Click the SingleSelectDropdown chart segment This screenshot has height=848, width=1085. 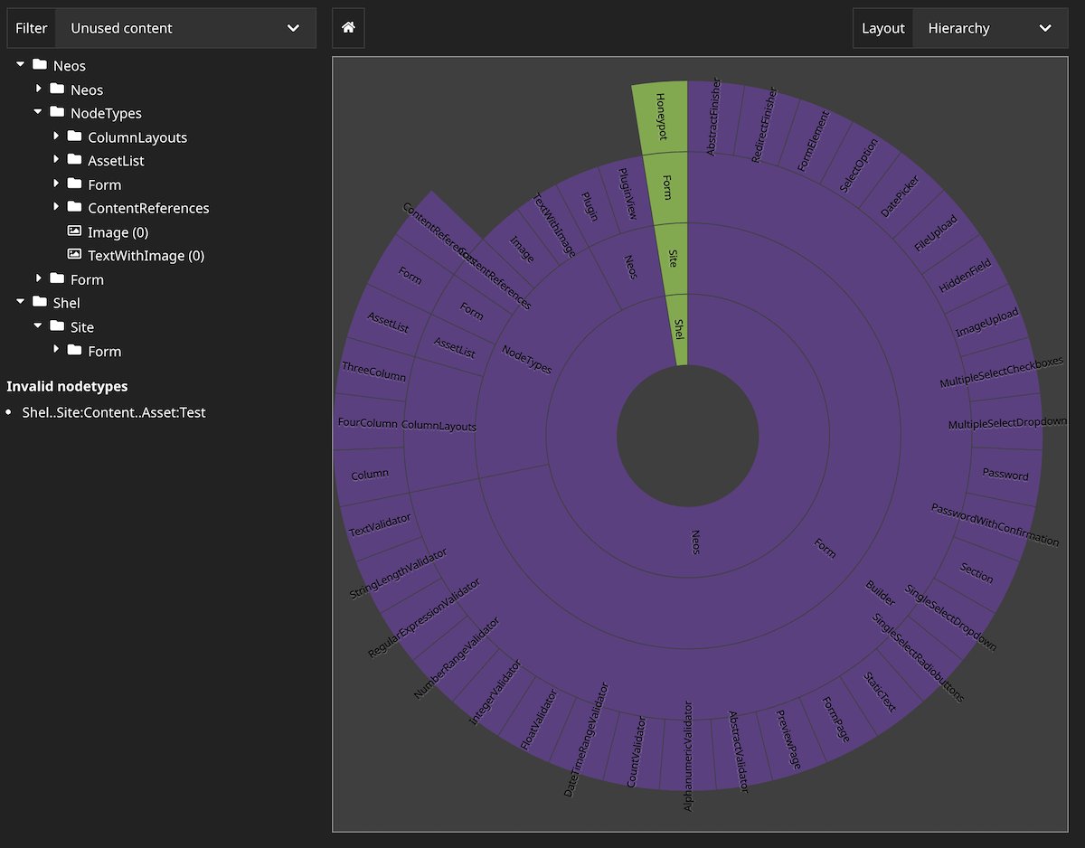[x=951, y=618]
